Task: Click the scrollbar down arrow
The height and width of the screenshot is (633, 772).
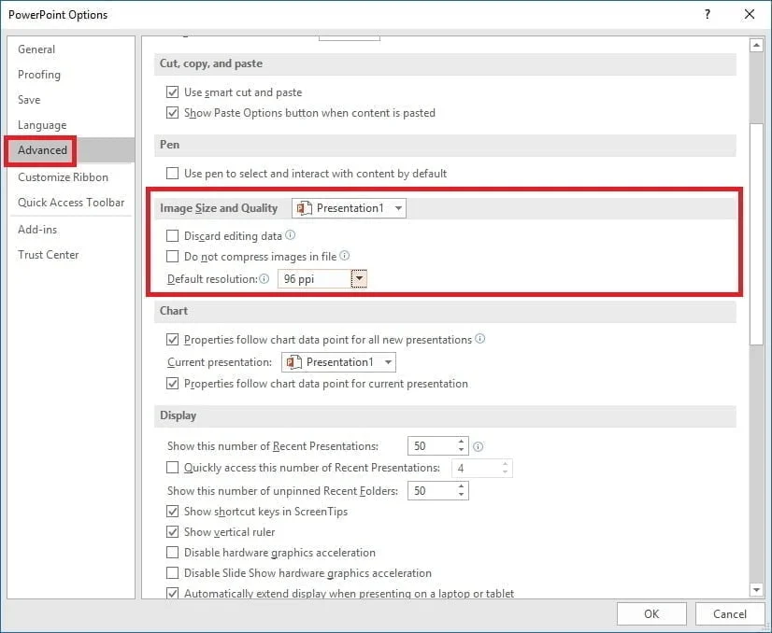Action: pyautogui.click(x=755, y=590)
